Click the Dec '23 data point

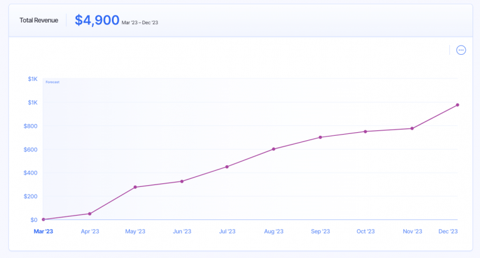[x=457, y=105]
